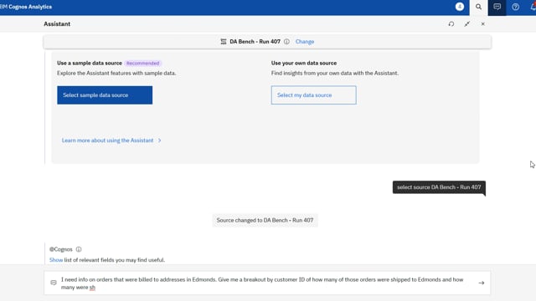Screen dimensions: 536x301
Task: Click the IBM Cognos Analytics title
Action: point(26,7)
